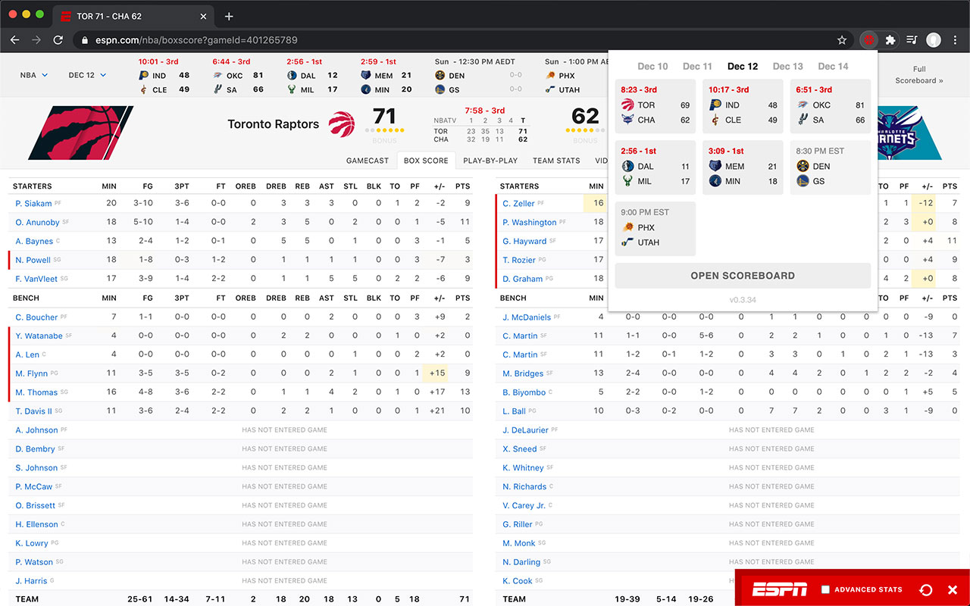Click L. Ball in the Hornets bench list
Viewport: 970px width, 606px height.
point(512,411)
